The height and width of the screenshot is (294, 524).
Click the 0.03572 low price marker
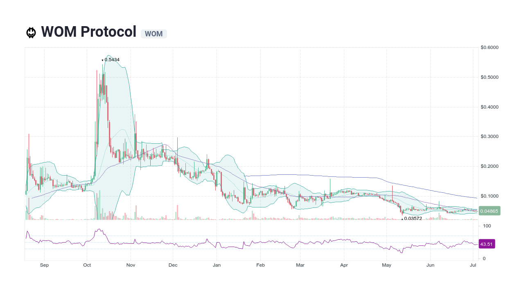pyautogui.click(x=412, y=218)
